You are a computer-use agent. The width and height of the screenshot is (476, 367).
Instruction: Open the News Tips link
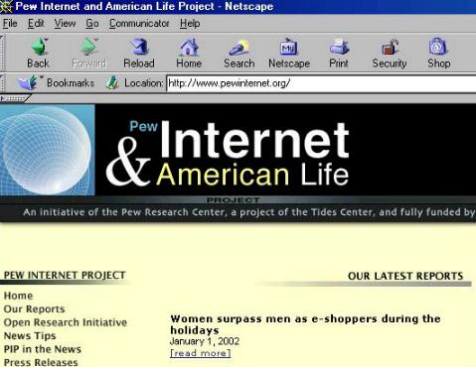pyautogui.click(x=30, y=336)
